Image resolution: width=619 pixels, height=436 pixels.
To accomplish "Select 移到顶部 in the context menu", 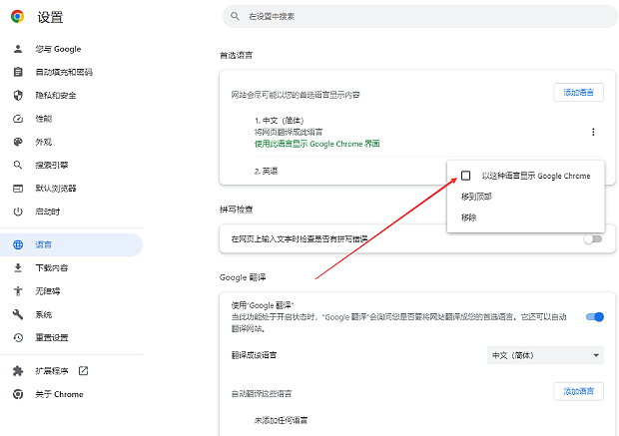I will 476,197.
